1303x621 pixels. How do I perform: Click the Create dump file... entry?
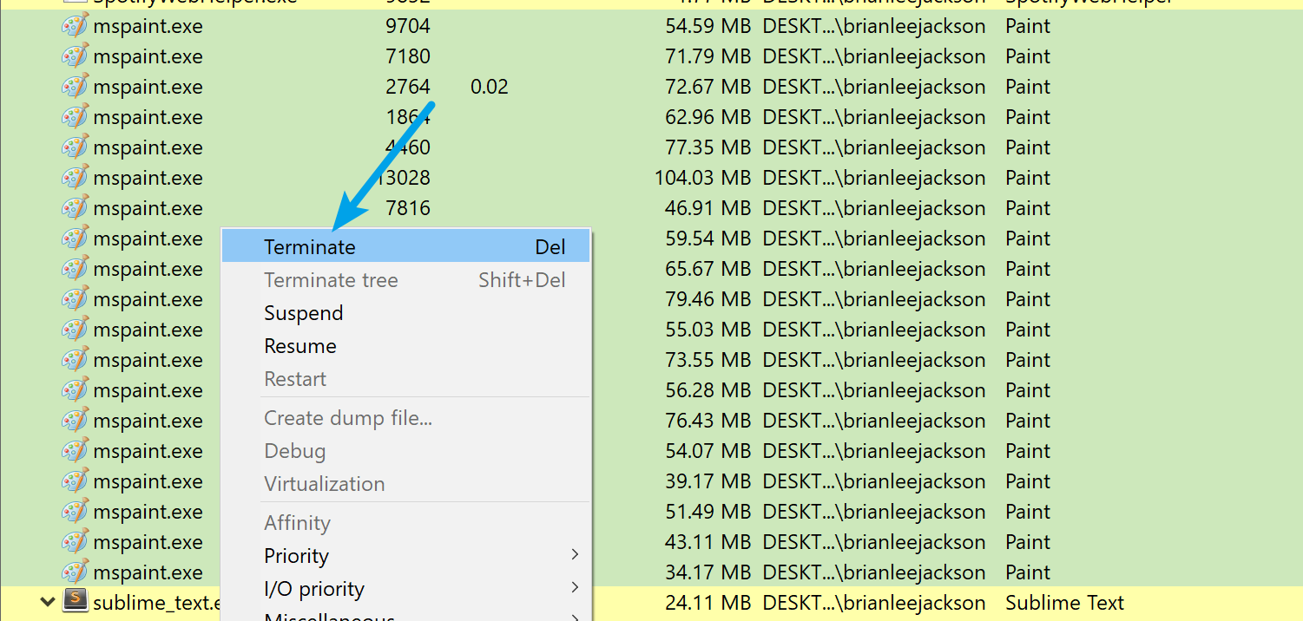347,418
